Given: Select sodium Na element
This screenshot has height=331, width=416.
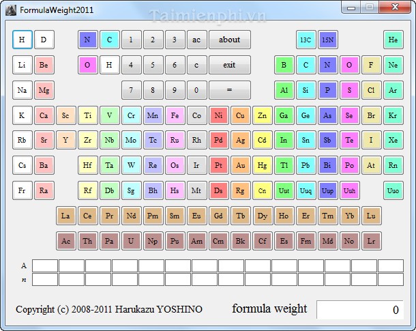Looking at the screenshot, I should point(23,90).
